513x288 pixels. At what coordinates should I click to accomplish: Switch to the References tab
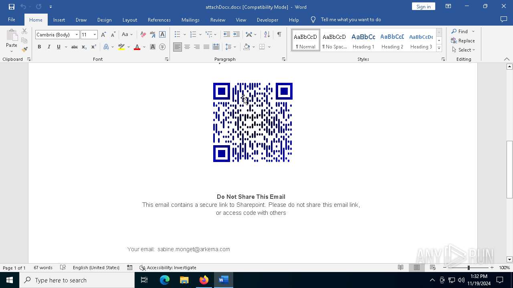(x=159, y=20)
